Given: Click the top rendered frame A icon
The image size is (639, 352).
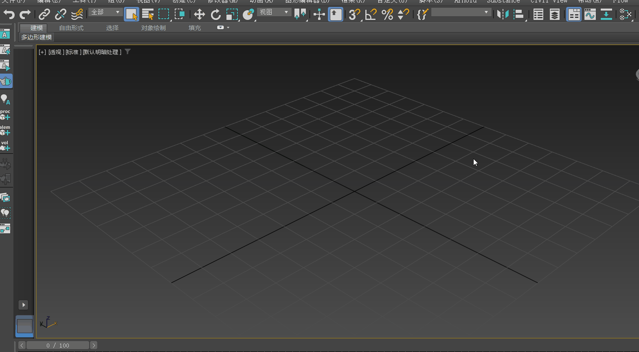Looking at the screenshot, I should (x=5, y=34).
